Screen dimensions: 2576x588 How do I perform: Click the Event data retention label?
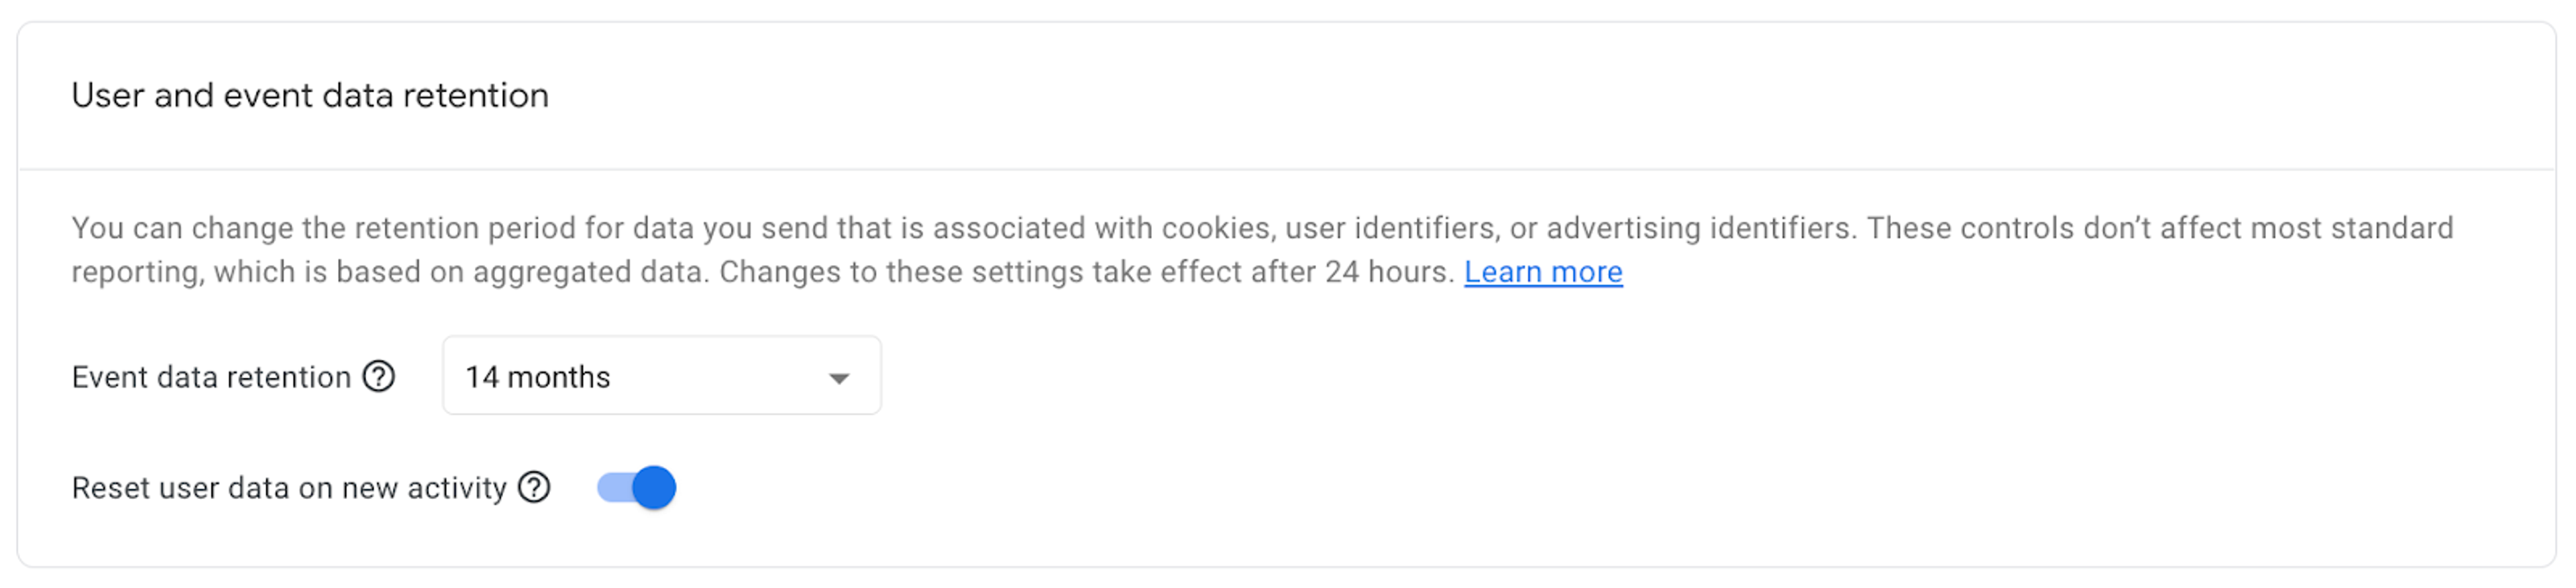[211, 377]
